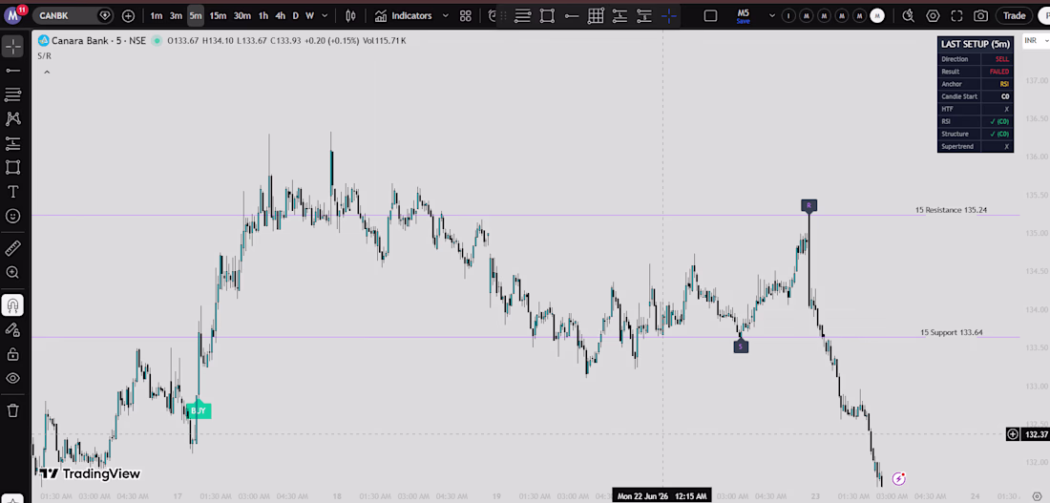Open the INR currency dropdown
This screenshot has height=503, width=1050.
click(x=1036, y=41)
